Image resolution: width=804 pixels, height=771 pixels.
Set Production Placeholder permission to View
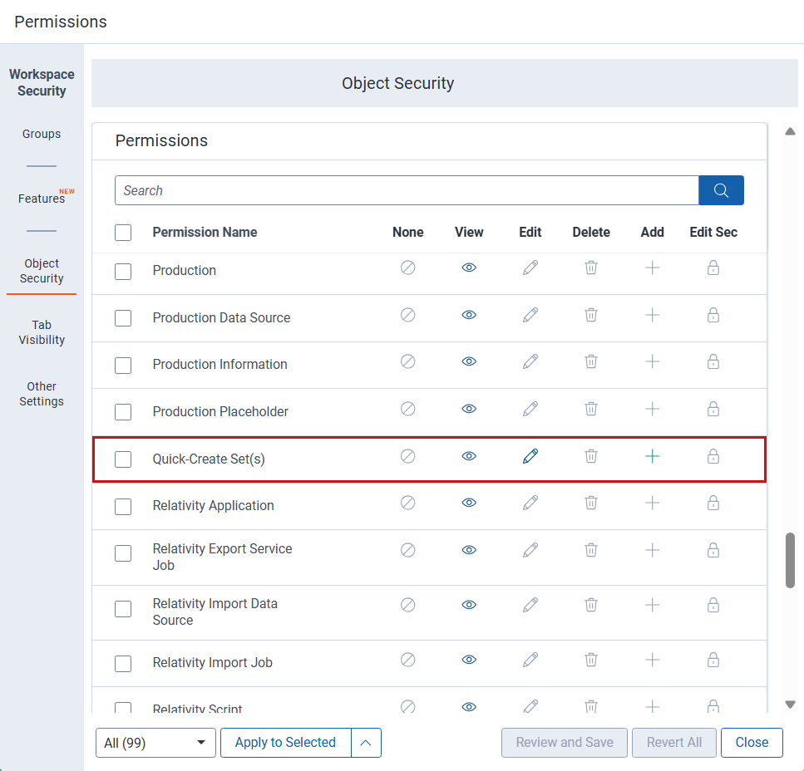pos(469,409)
